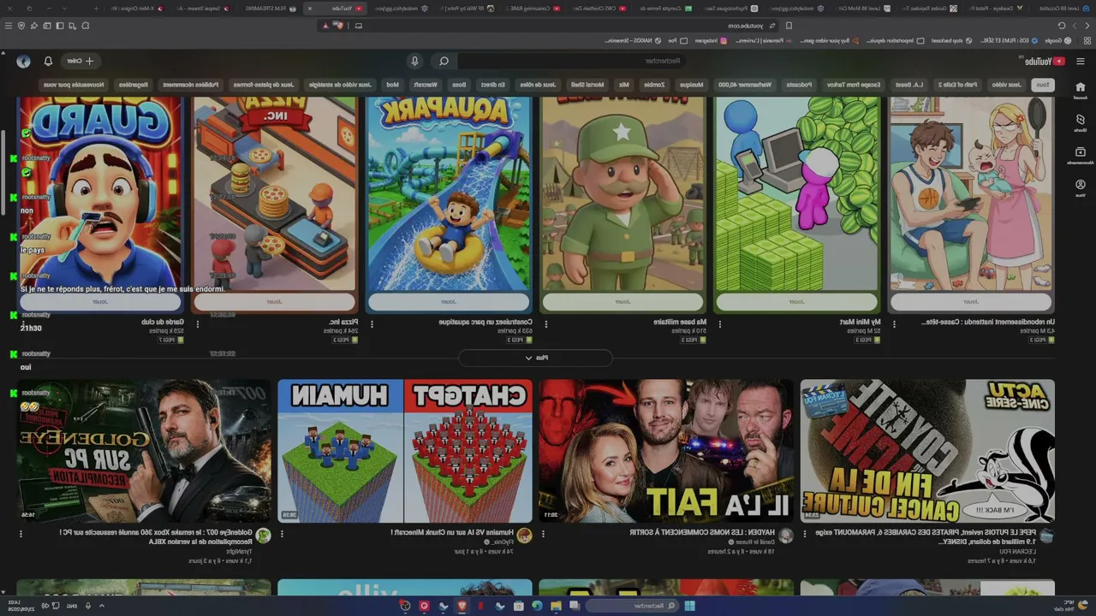Open the GoldenEye 007 video title
The width and height of the screenshot is (1096, 616).
158,536
